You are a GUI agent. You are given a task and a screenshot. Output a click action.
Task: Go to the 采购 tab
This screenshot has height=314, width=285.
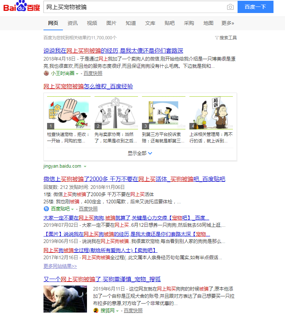pos(189,23)
